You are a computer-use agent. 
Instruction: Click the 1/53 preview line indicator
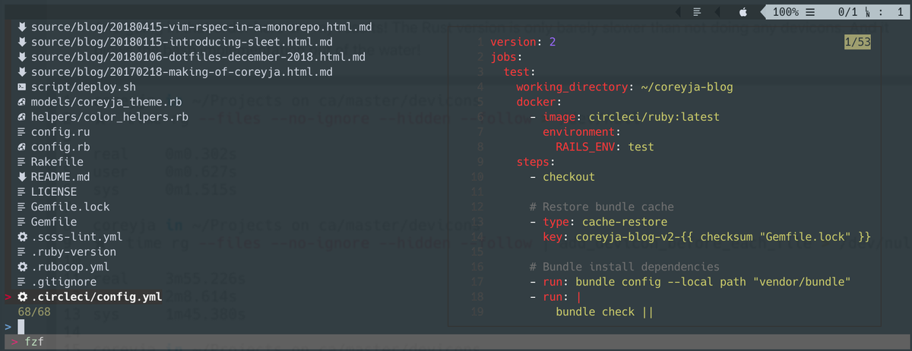pyautogui.click(x=857, y=43)
